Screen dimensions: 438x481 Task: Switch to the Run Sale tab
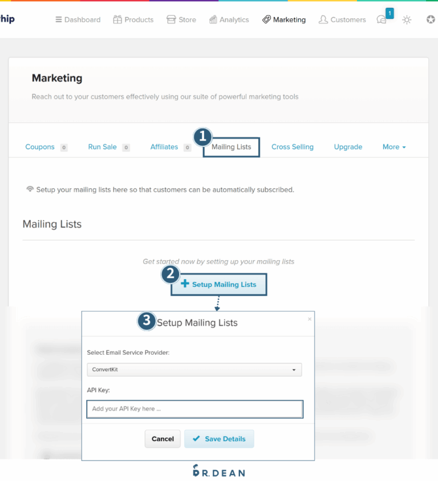point(103,147)
